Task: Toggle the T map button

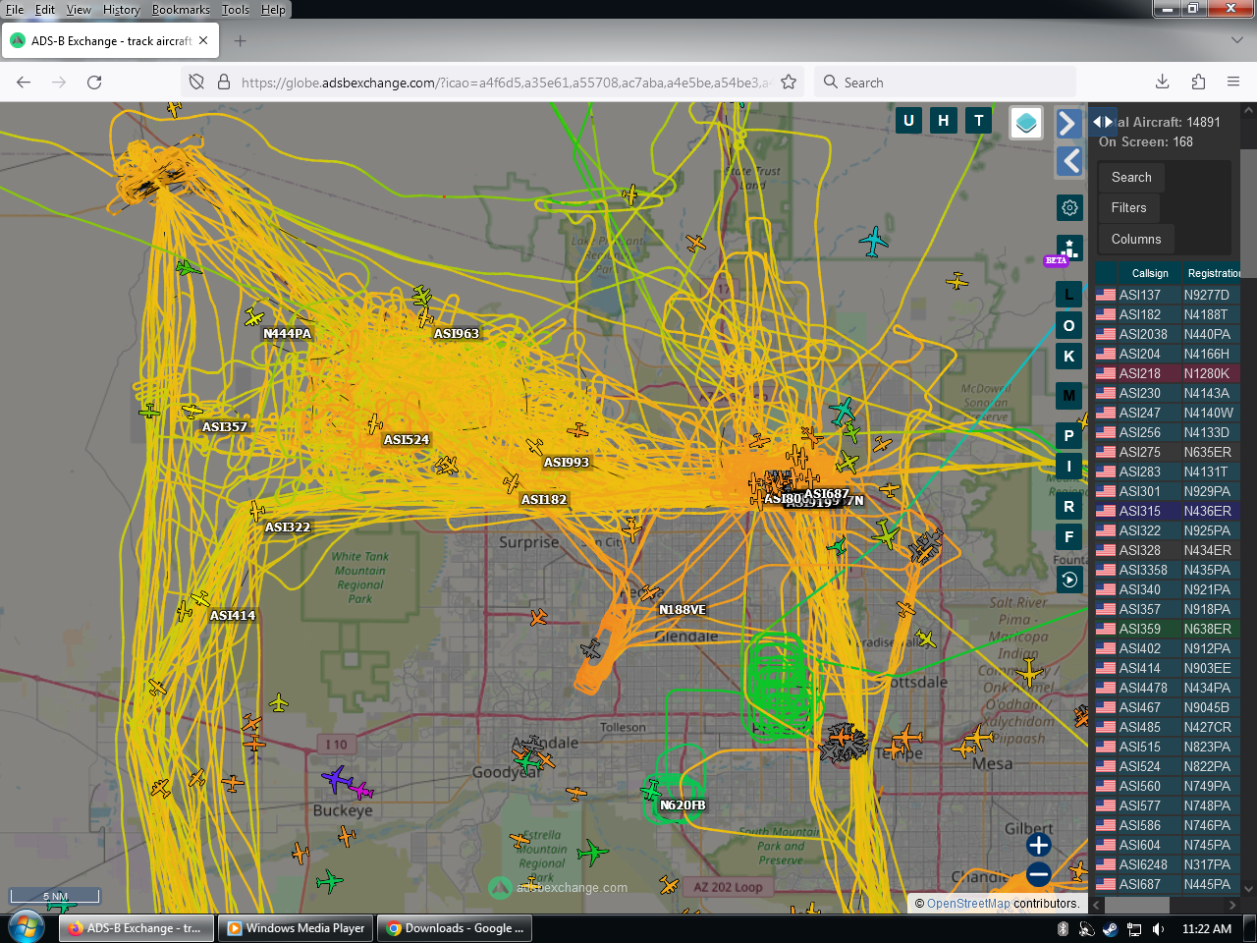Action: point(979,121)
